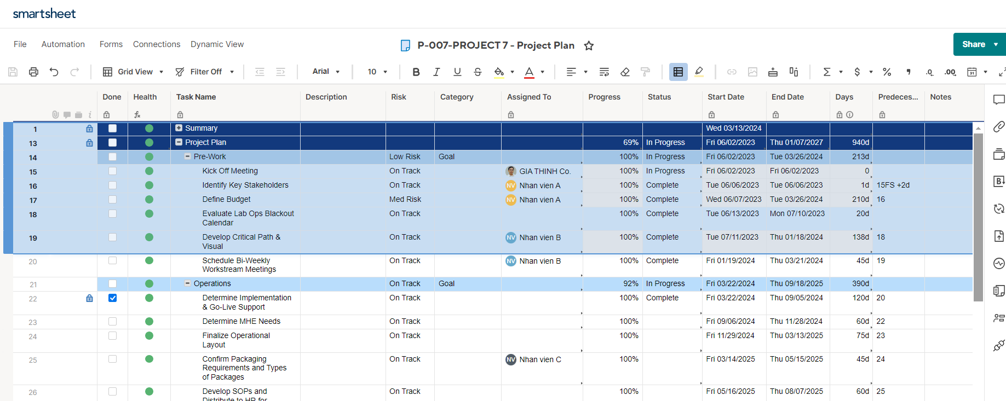
Task: Open Conversations panel in right sidebar
Action: tap(999, 100)
